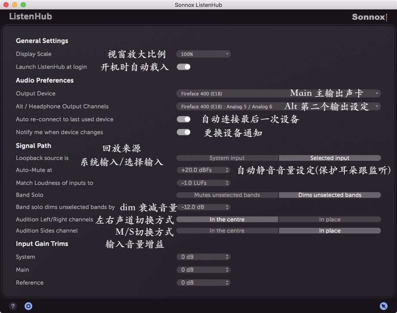Click the Signal Path heading
The image size is (397, 313).
tap(34, 146)
